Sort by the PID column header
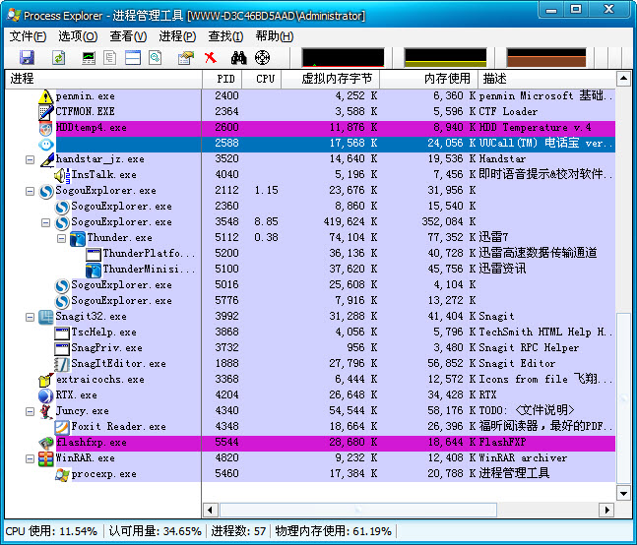The width and height of the screenshot is (637, 545). tap(225, 78)
